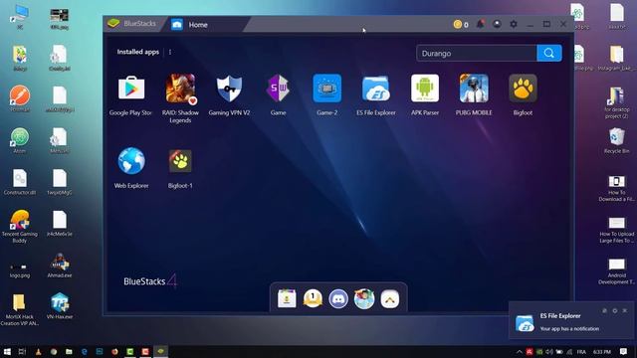Launch the Bigfoot-1 app
The width and height of the screenshot is (637, 358).
(180, 161)
